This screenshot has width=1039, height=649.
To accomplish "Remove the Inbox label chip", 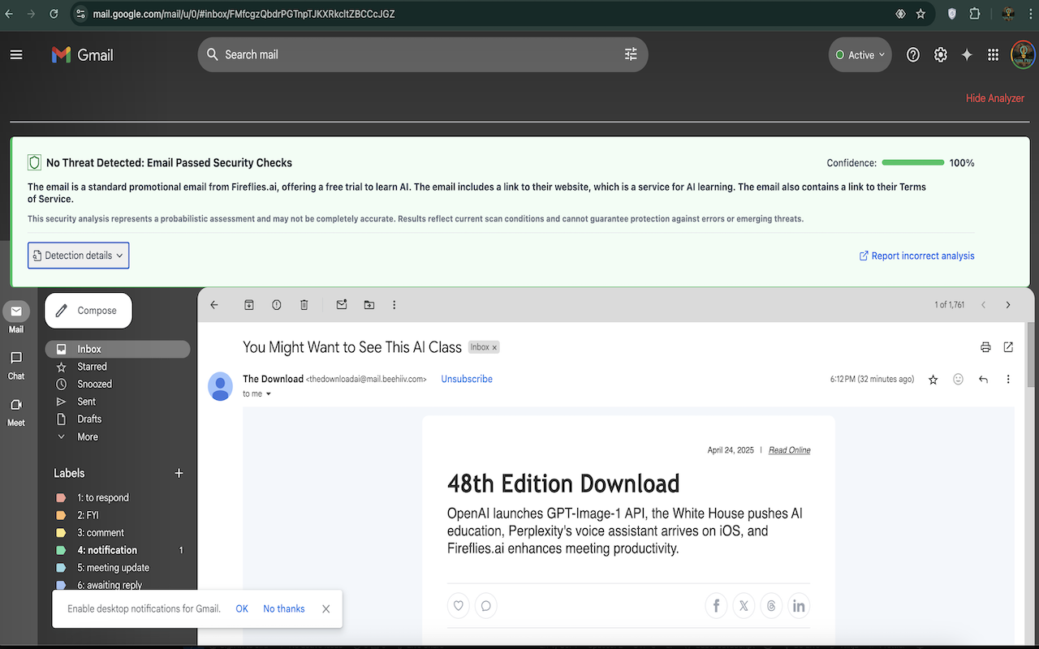I will (x=494, y=347).
